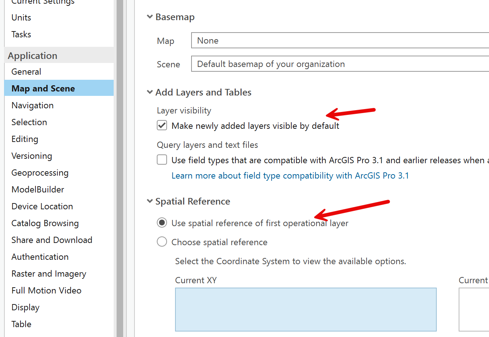The image size is (489, 337).
Task: Open the Units settings
Action: (21, 18)
